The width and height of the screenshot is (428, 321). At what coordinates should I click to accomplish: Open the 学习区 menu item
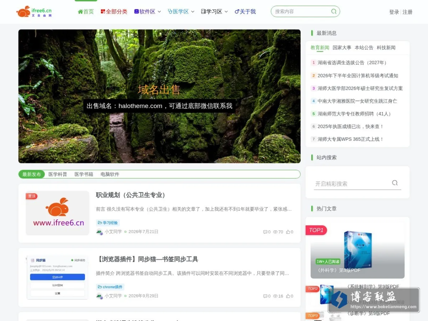click(212, 11)
